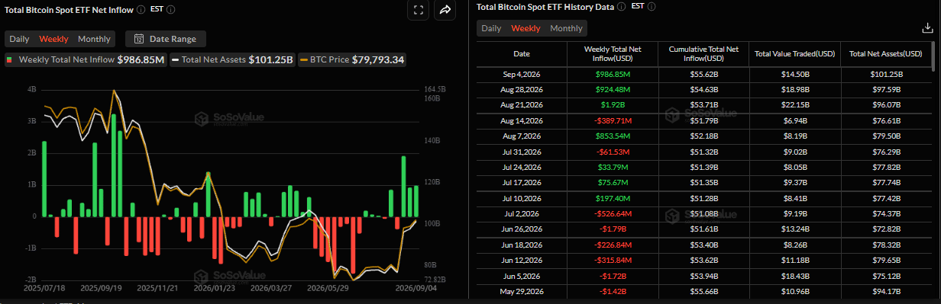Toggle BTC Price series legend

pyautogui.click(x=353, y=59)
